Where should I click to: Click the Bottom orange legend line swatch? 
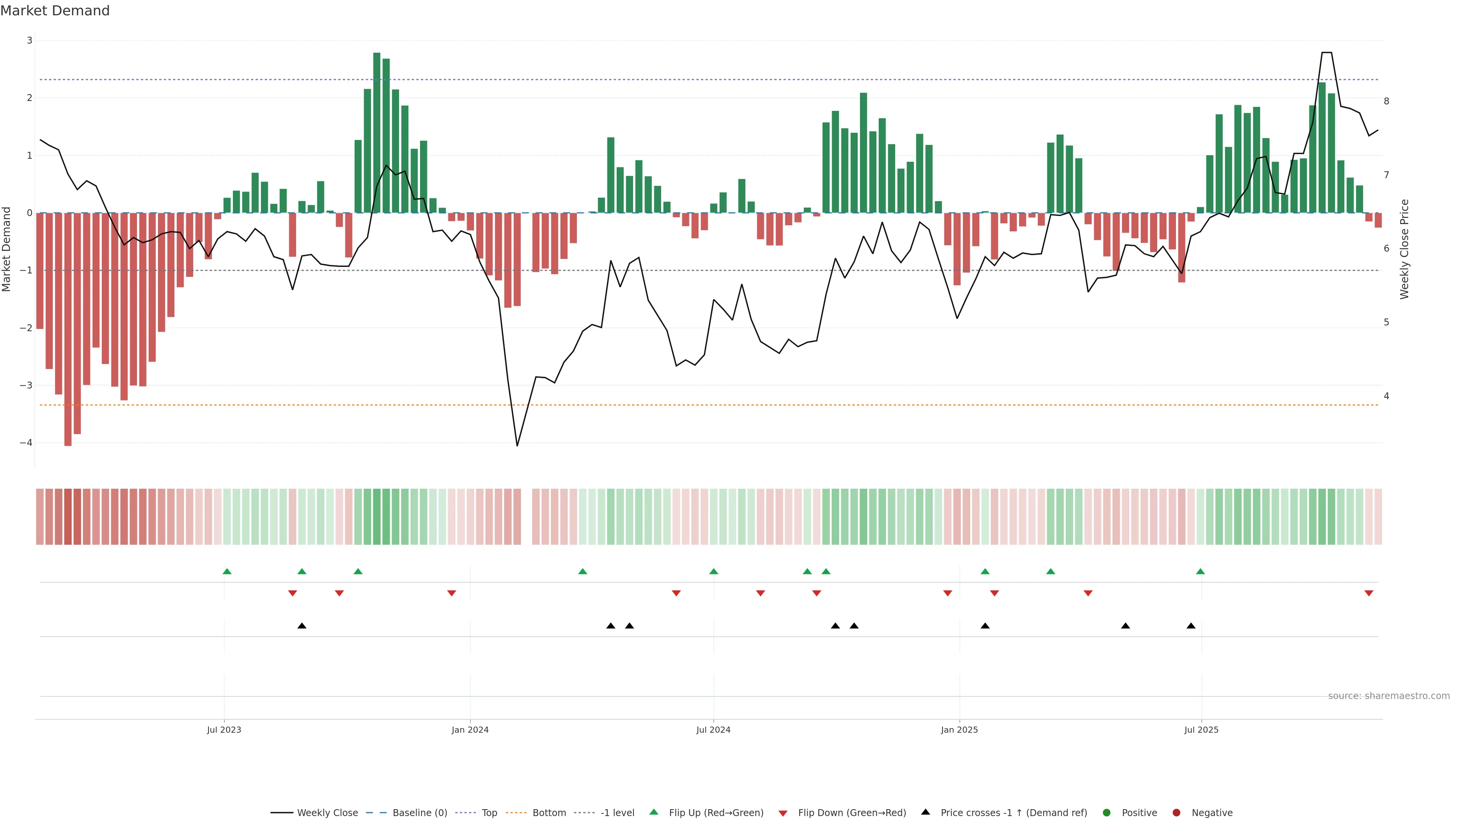click(516, 813)
